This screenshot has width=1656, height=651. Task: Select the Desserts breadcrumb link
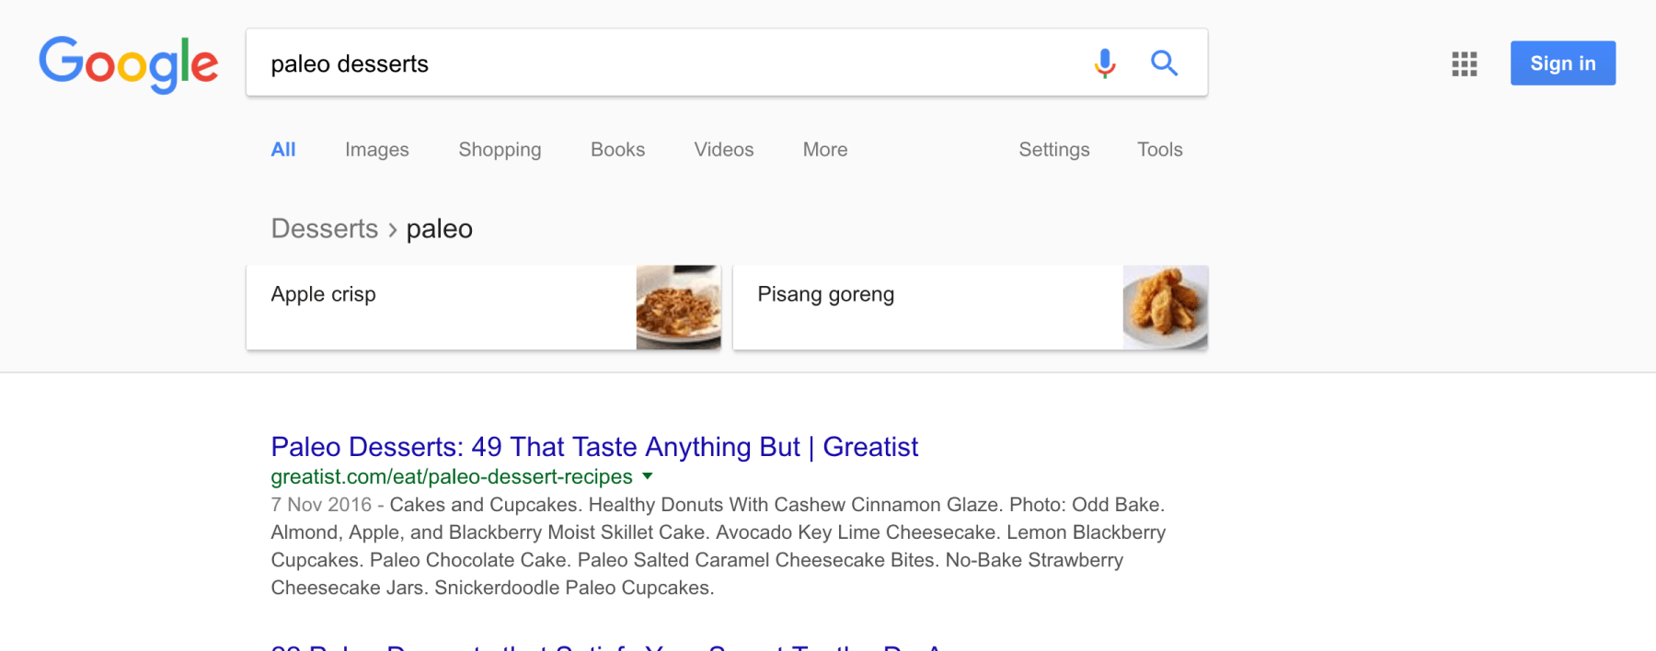coord(324,228)
